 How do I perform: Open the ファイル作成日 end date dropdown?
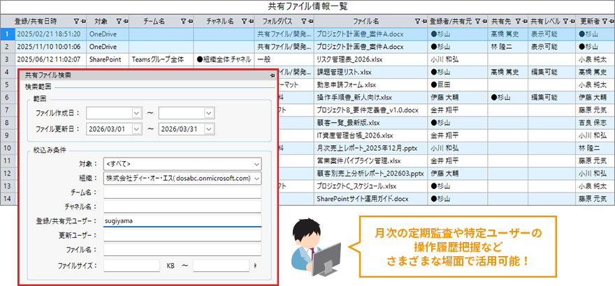208,112
